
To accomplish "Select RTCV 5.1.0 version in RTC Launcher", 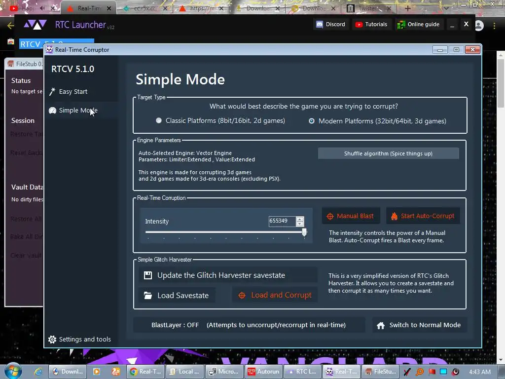I will tap(56, 44).
